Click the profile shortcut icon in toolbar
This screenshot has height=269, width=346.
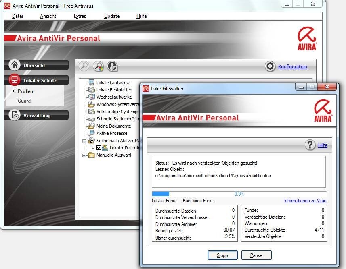point(112,66)
